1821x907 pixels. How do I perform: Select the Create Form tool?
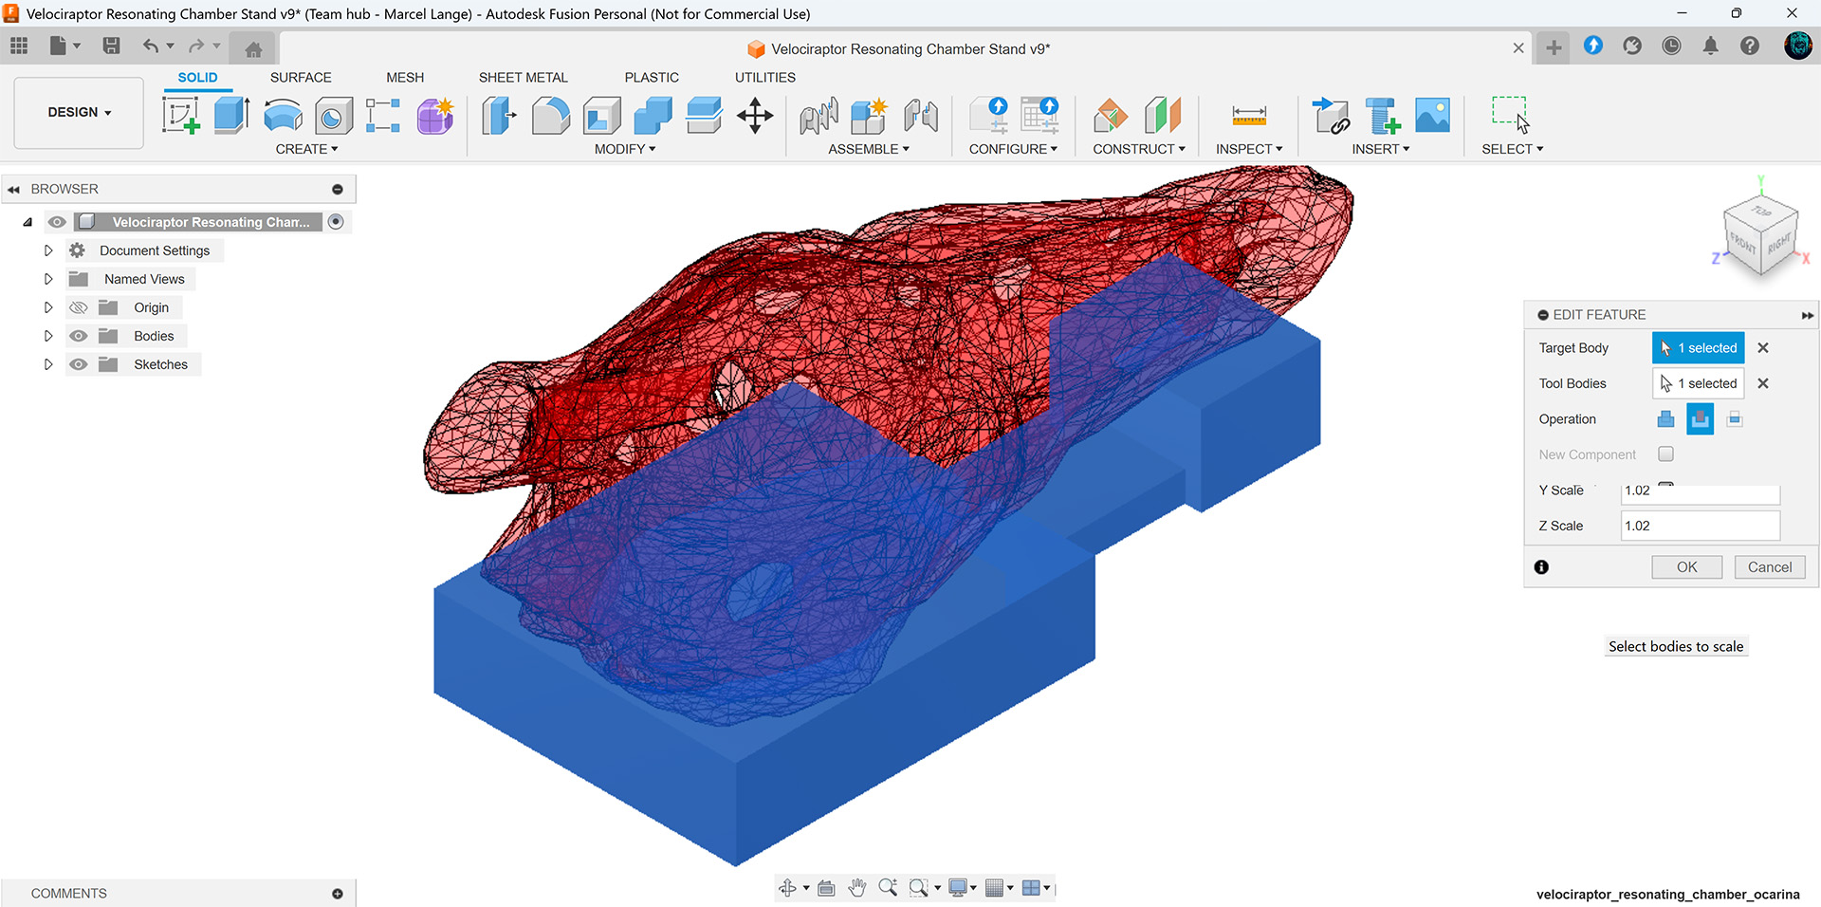point(435,116)
